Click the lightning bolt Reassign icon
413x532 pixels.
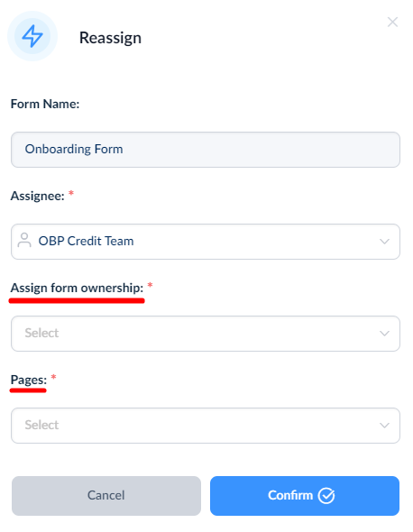32,36
